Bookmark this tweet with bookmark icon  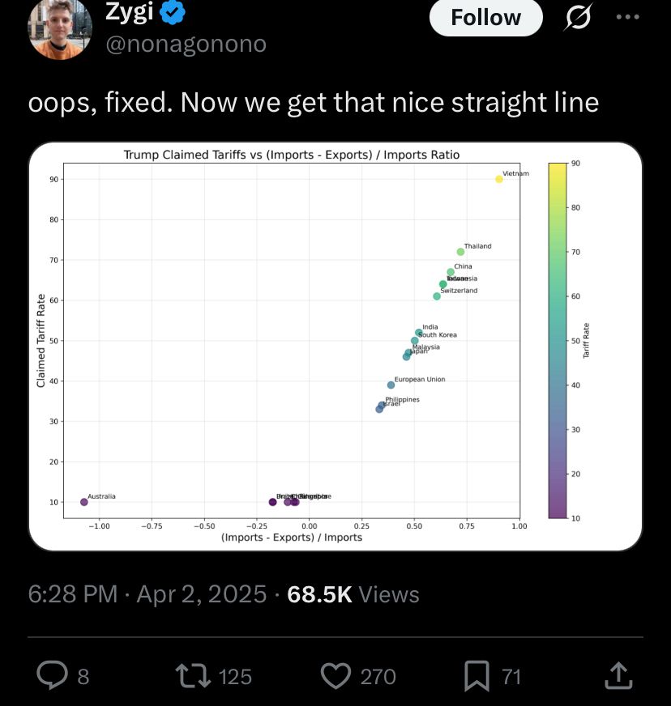pos(477,675)
